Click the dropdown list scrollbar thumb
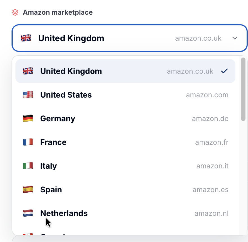Viewport: 248px width, 242px height. click(x=243, y=89)
